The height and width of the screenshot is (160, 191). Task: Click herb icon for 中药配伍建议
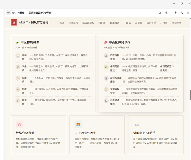tap(106, 67)
